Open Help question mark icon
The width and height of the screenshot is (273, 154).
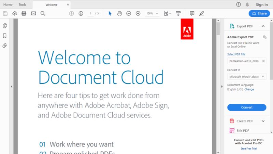tap(239, 4)
